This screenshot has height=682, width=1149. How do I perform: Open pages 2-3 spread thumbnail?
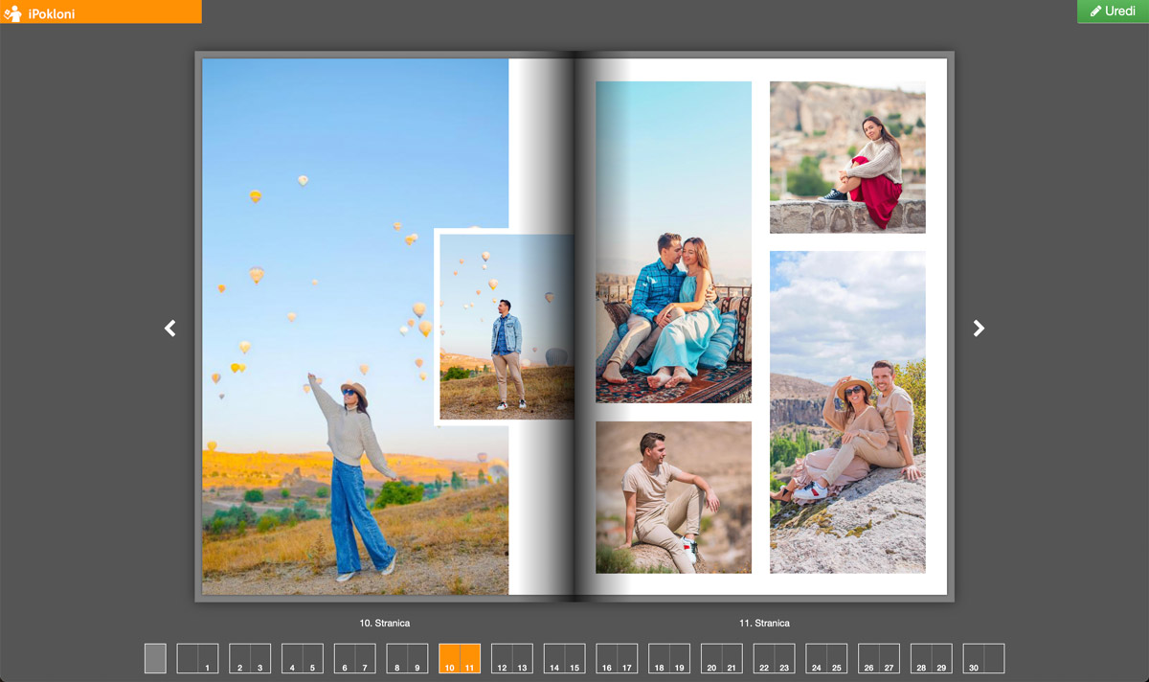(x=250, y=658)
